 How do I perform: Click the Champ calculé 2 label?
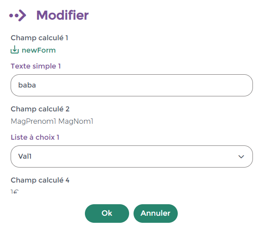pyautogui.click(x=40, y=109)
